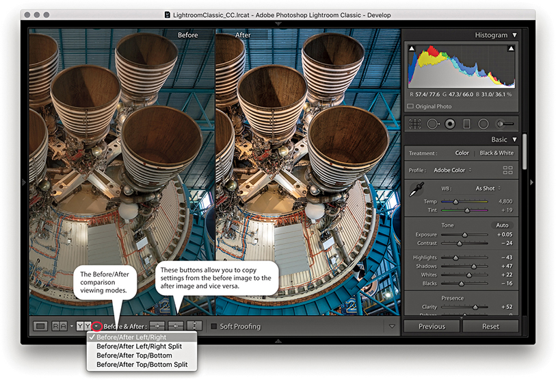The height and width of the screenshot is (380, 556).
Task: Click the Auto tone button
Action: (x=502, y=225)
